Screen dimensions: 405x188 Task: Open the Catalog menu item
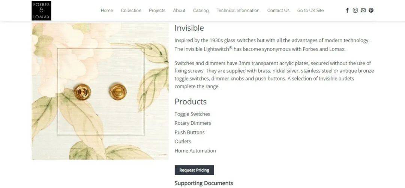click(201, 10)
